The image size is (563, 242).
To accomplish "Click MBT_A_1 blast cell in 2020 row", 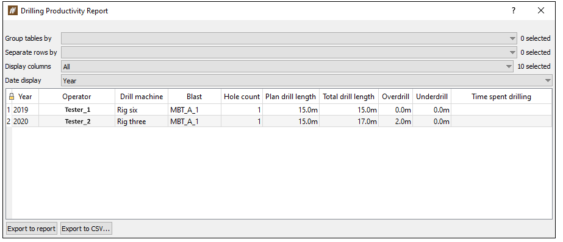I will point(194,122).
